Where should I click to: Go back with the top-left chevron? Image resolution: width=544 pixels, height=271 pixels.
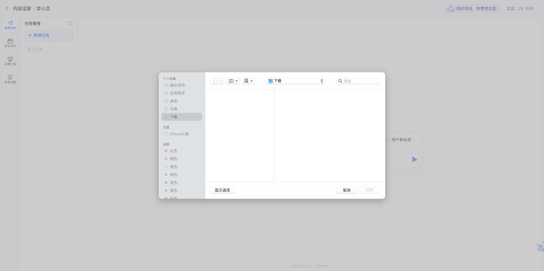[6, 8]
